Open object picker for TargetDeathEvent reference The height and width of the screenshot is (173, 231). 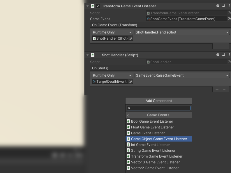coord(130,82)
